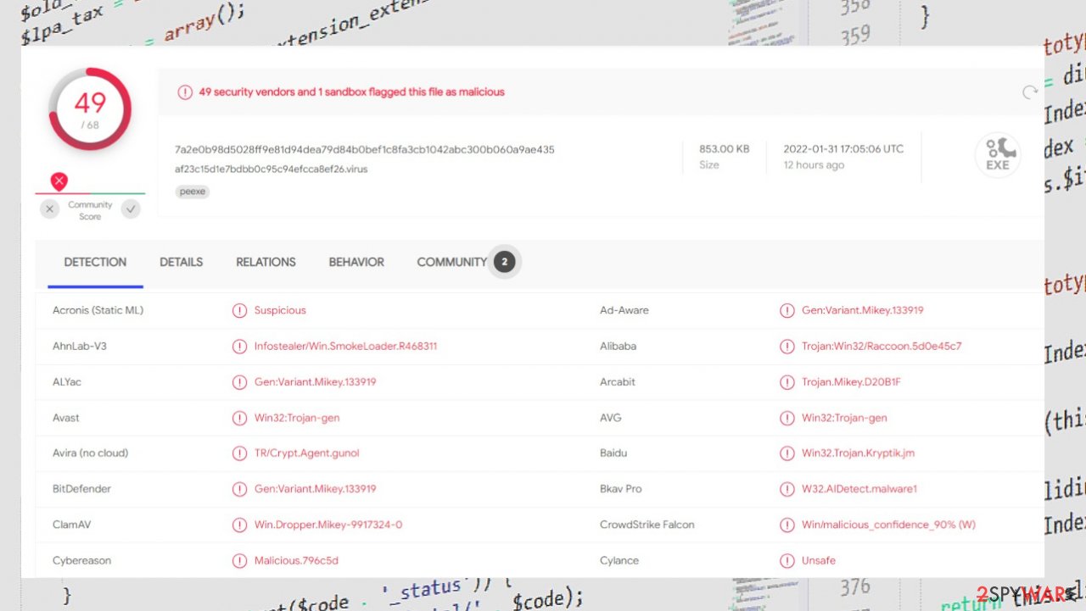Click warning icon for Bkav Pro result
Image resolution: width=1086 pixels, height=611 pixels.
[x=787, y=489]
